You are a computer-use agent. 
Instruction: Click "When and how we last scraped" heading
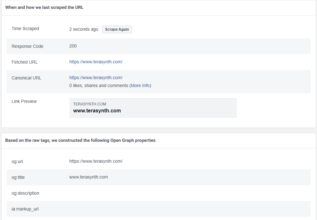(x=44, y=7)
